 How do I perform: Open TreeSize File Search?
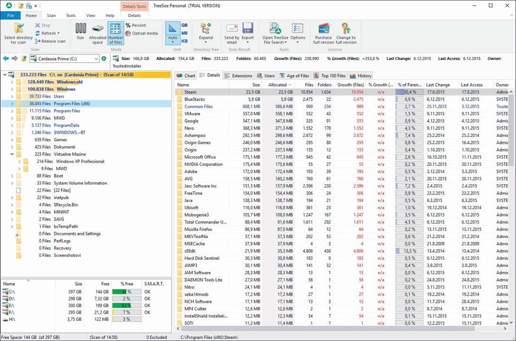coord(275,33)
